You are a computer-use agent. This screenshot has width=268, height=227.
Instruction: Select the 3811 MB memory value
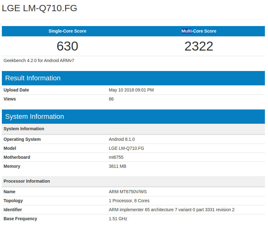pyautogui.click(x=117, y=167)
